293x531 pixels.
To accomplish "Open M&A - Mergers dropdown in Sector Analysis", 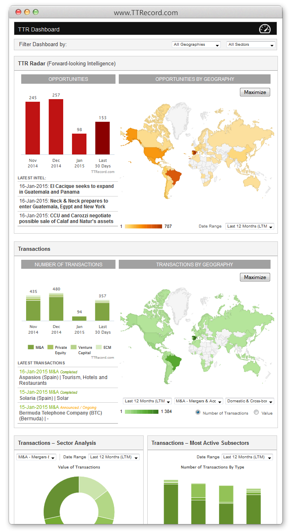I will pos(36,457).
